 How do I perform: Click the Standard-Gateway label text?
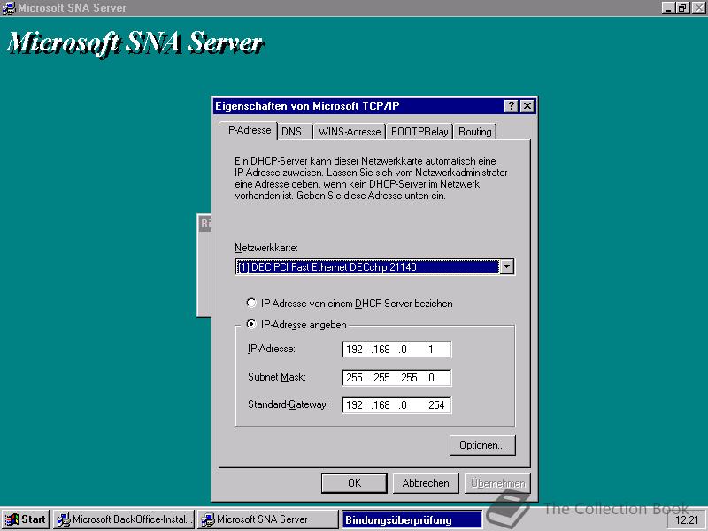[x=288, y=404]
